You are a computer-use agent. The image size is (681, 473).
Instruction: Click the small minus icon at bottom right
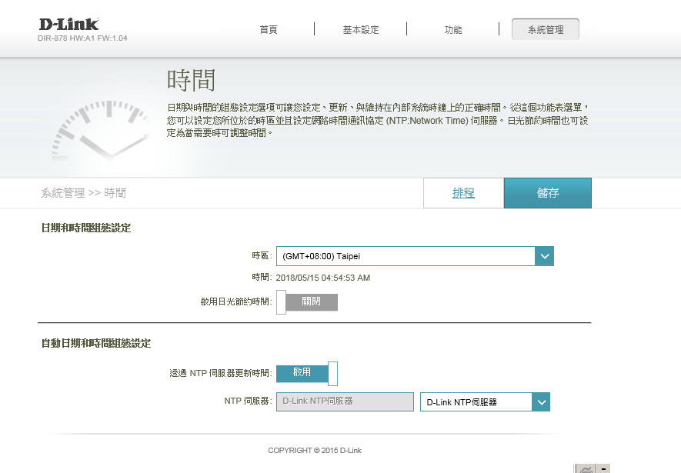tap(604, 468)
